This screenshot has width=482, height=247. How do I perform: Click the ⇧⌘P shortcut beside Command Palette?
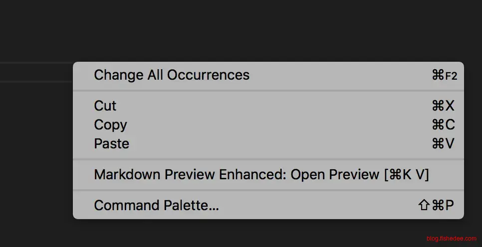436,206
